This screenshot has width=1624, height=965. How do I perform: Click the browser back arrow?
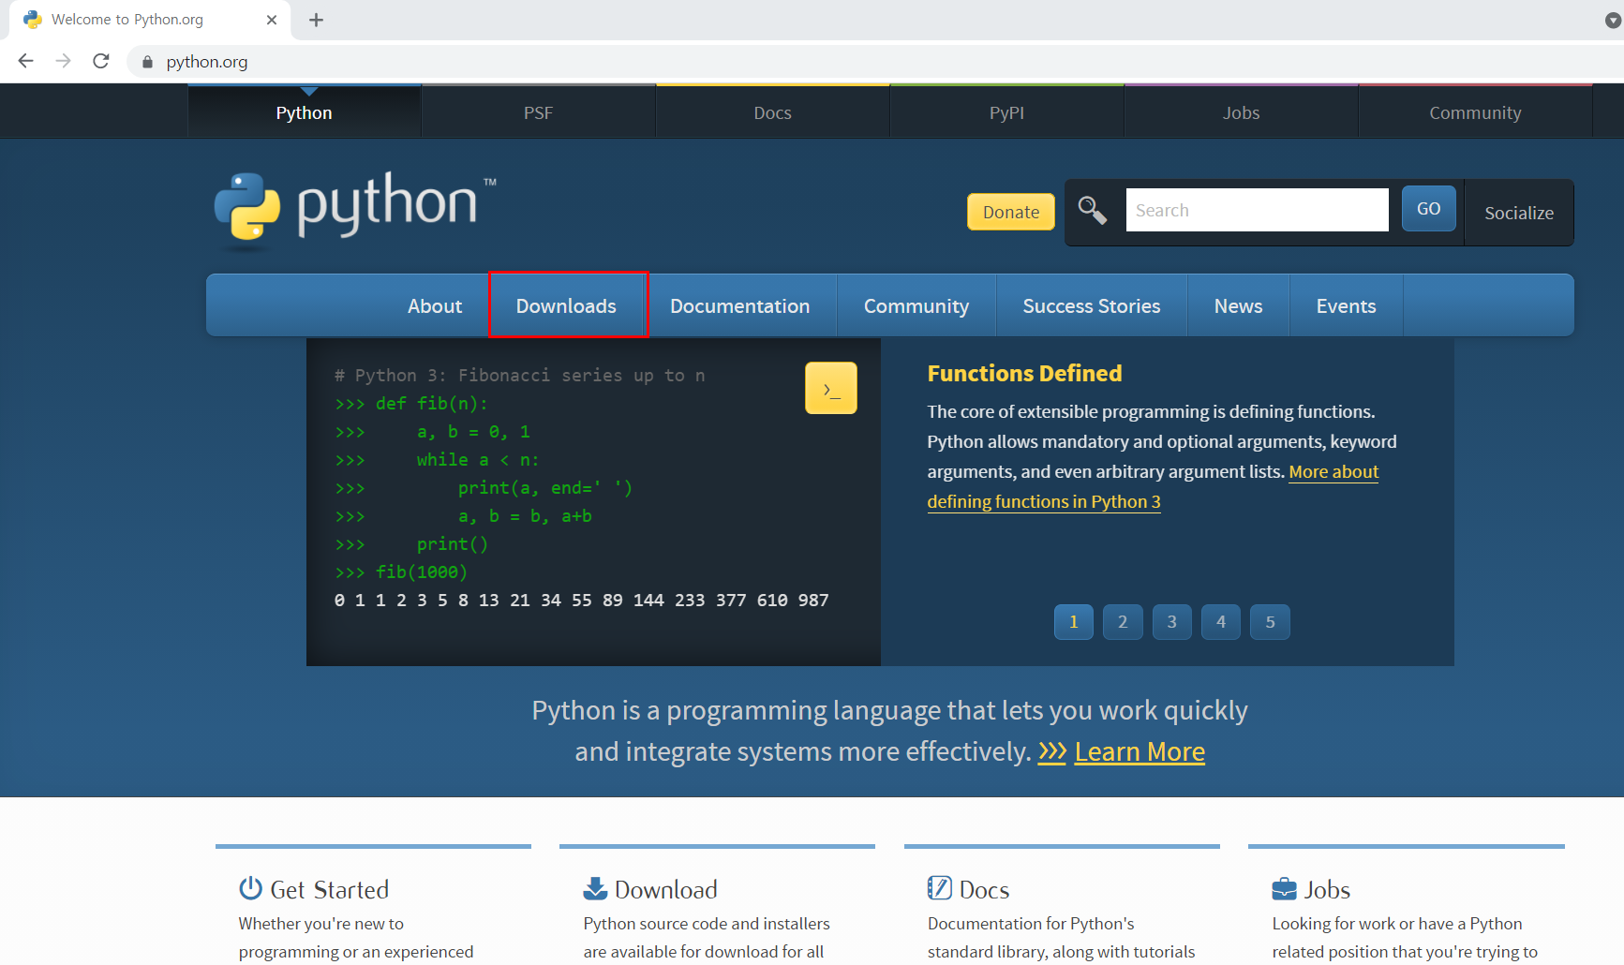25,61
